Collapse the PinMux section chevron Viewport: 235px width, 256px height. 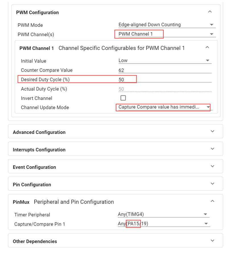pyautogui.click(x=213, y=201)
